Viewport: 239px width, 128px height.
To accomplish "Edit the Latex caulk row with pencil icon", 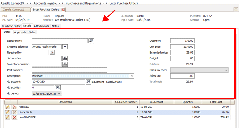I will 8,112.
